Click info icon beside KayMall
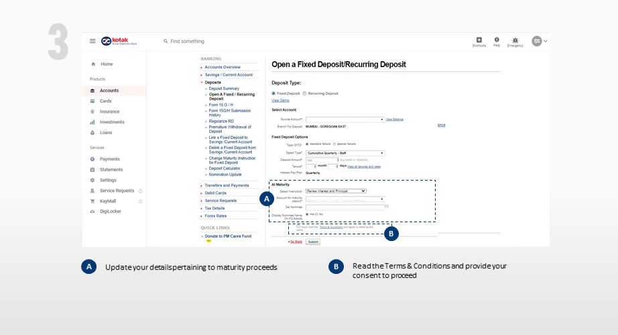Image resolution: width=618 pixels, height=335 pixels. [140, 201]
